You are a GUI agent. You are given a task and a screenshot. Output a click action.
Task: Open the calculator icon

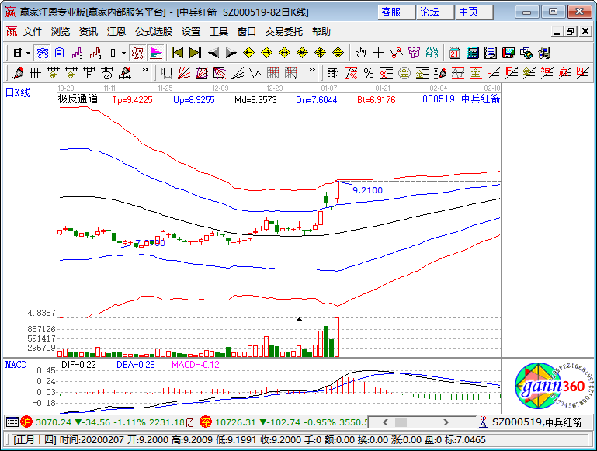pos(472,53)
